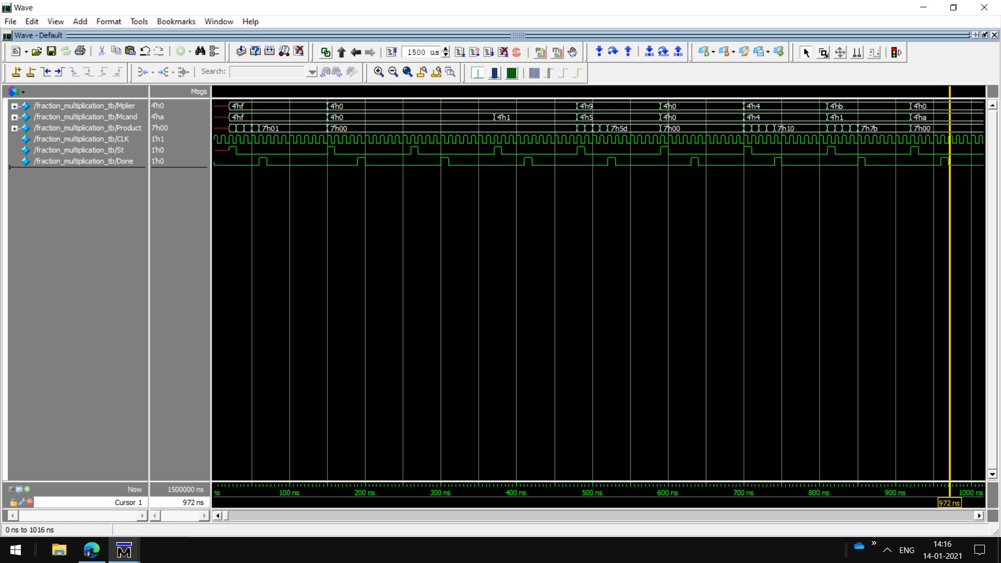Screen dimensions: 1001x563
Task: Click the Zoom In magnifier icon
Action: (379, 72)
